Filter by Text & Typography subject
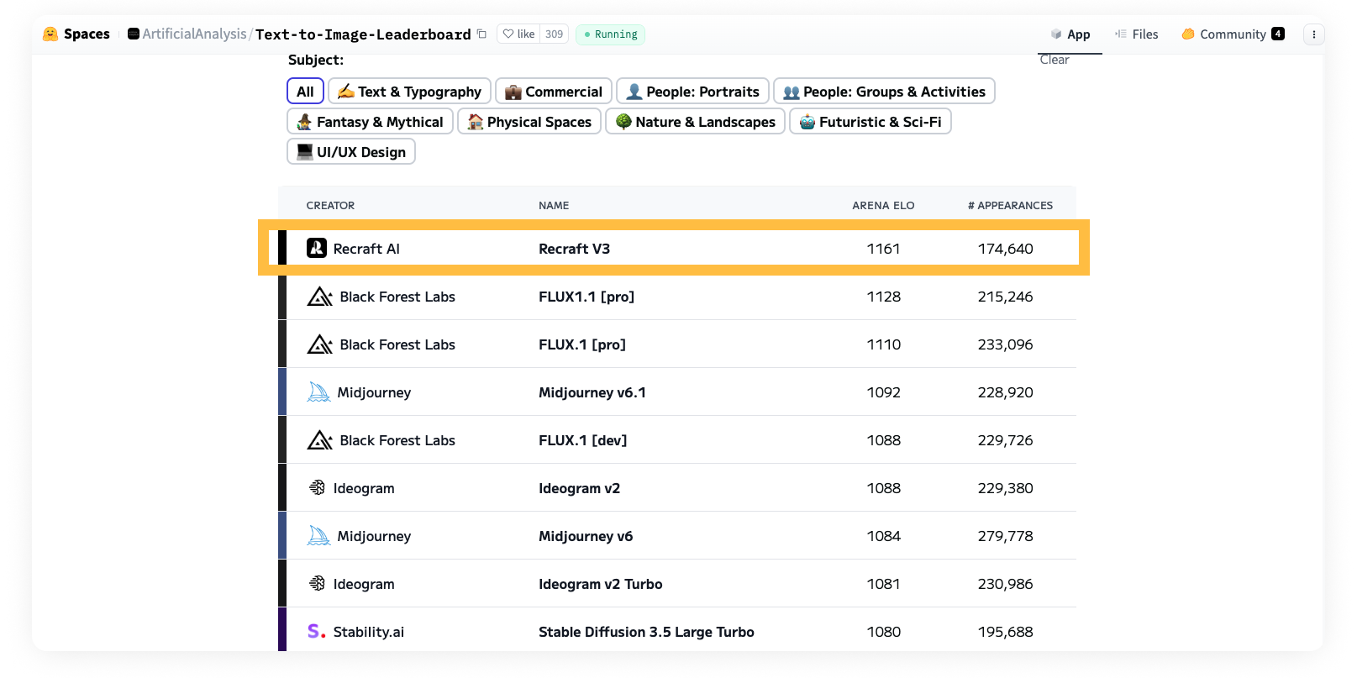The image size is (1357, 678). [x=409, y=92]
